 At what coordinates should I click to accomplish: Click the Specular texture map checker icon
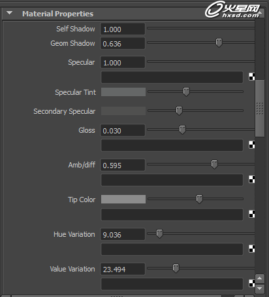pos(252,77)
